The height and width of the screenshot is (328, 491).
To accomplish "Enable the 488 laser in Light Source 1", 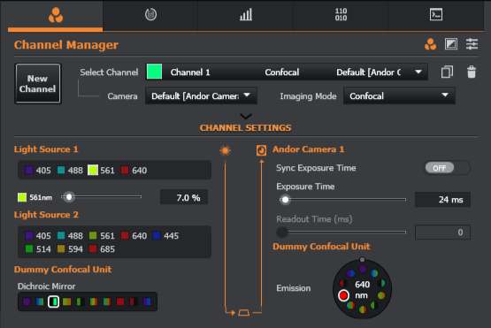I will tap(70, 171).
